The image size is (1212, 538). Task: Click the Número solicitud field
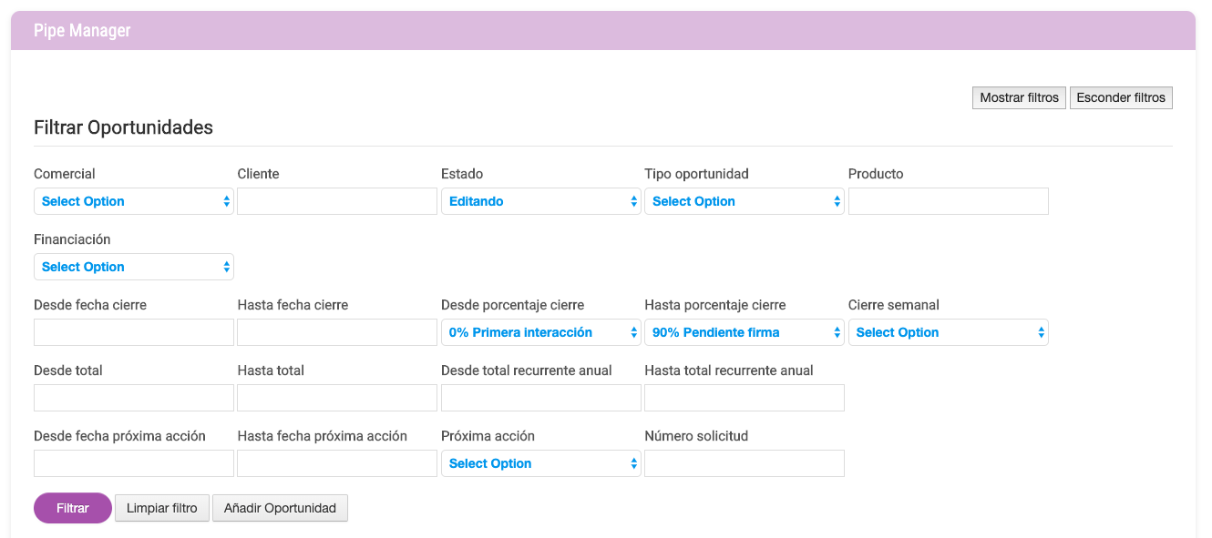[x=745, y=463]
